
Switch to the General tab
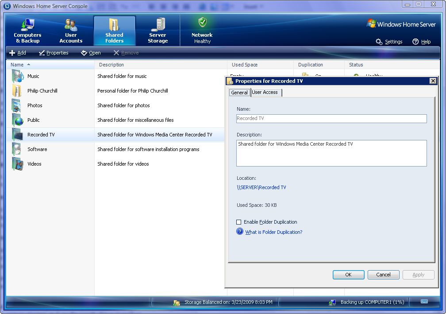click(239, 93)
